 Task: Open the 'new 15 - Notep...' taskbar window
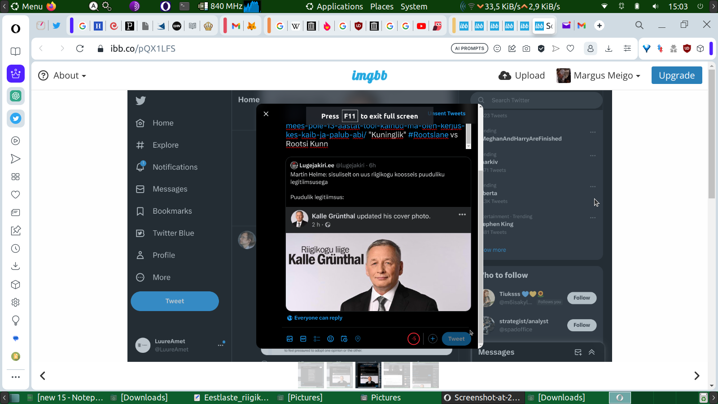coord(66,398)
